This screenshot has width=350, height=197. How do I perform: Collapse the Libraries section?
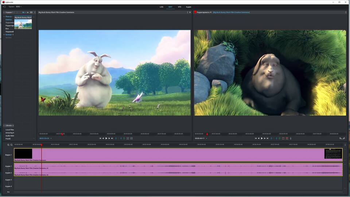click(x=4, y=125)
